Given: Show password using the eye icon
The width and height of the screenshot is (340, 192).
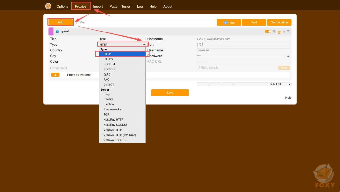Looking at the screenshot, I should [x=288, y=56].
